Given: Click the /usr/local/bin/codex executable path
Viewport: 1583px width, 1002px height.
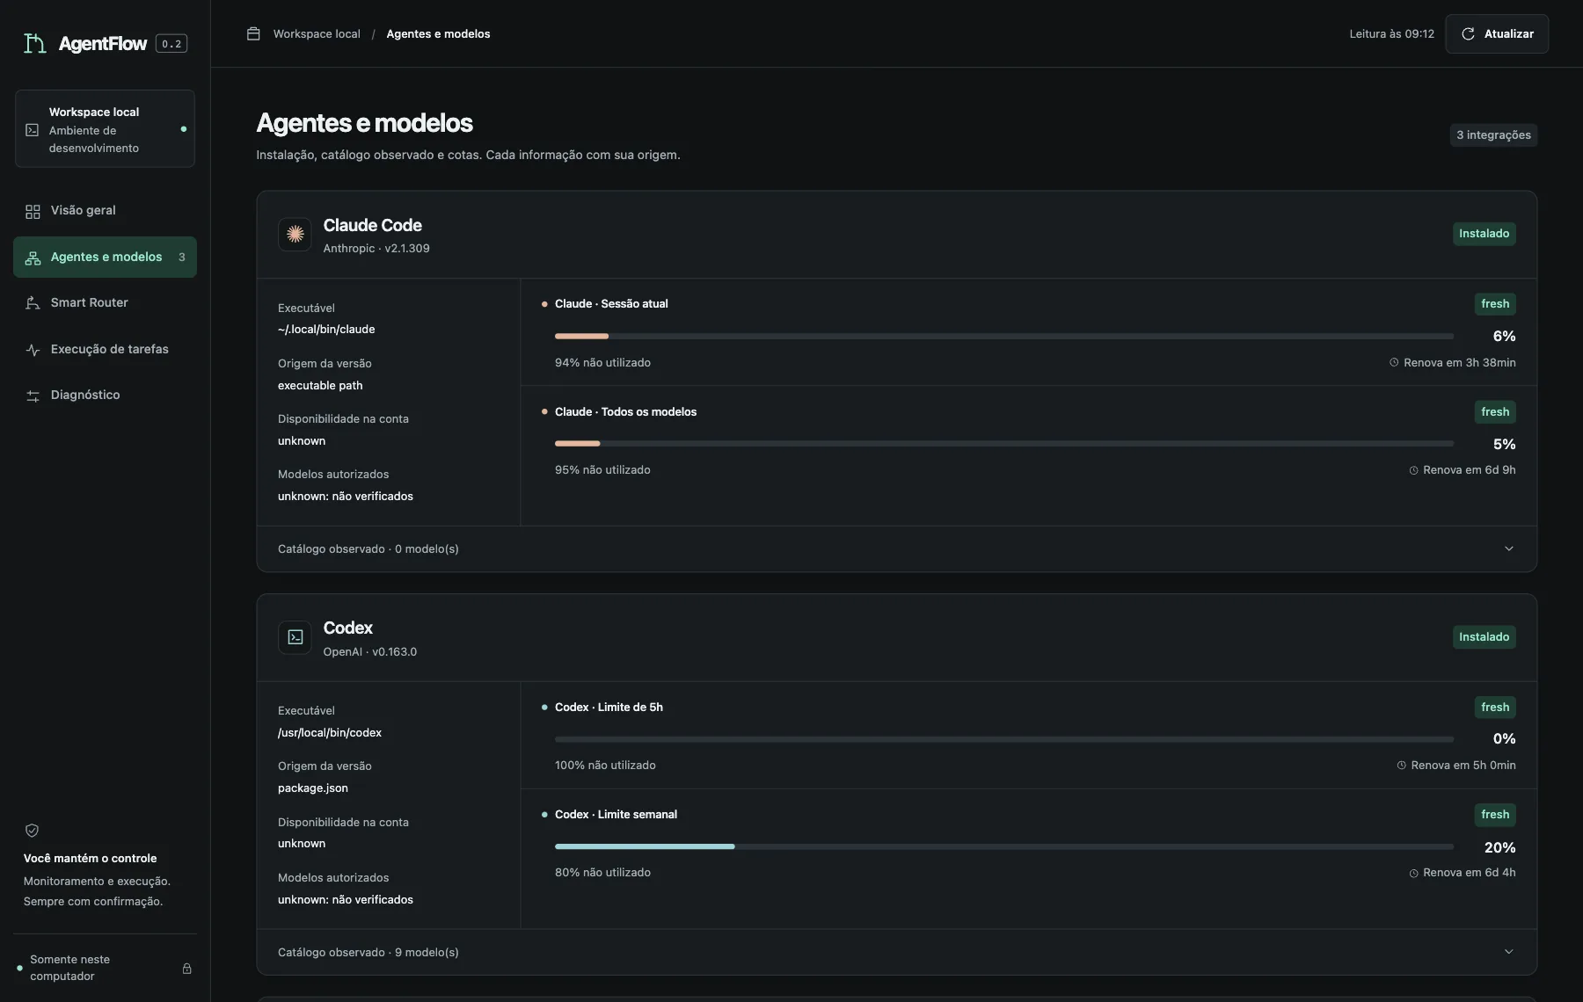Looking at the screenshot, I should (x=330, y=733).
